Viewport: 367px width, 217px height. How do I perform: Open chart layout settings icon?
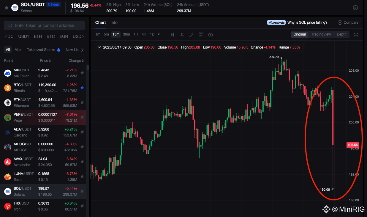[201, 34]
